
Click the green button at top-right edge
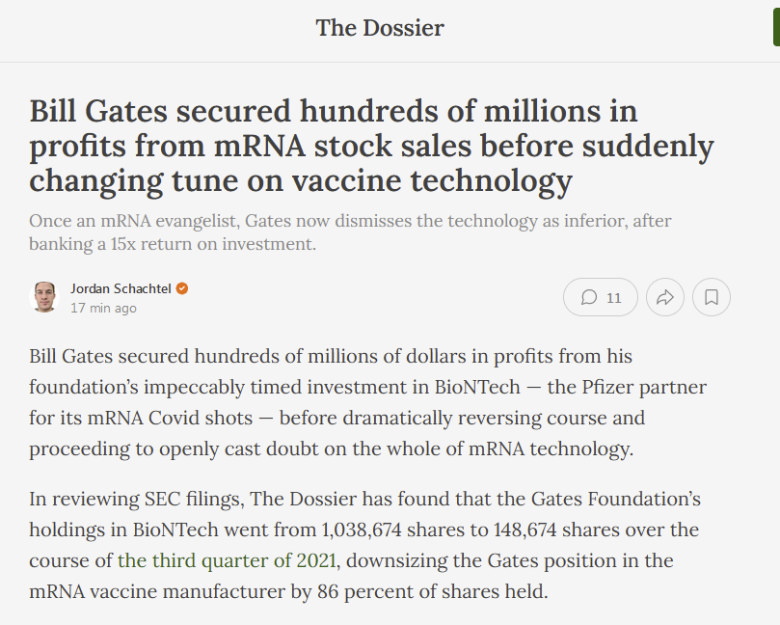[x=776, y=28]
